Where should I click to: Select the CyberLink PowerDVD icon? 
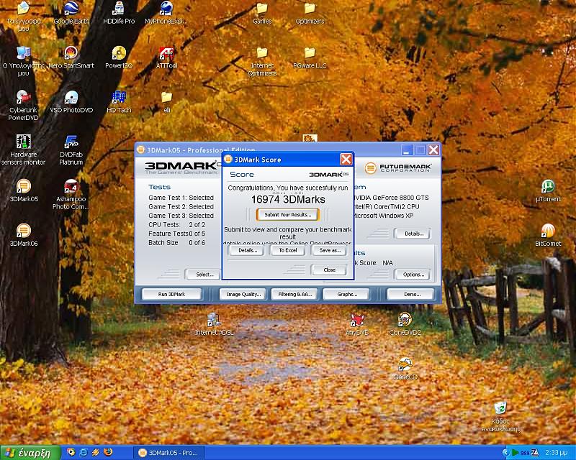click(23, 105)
